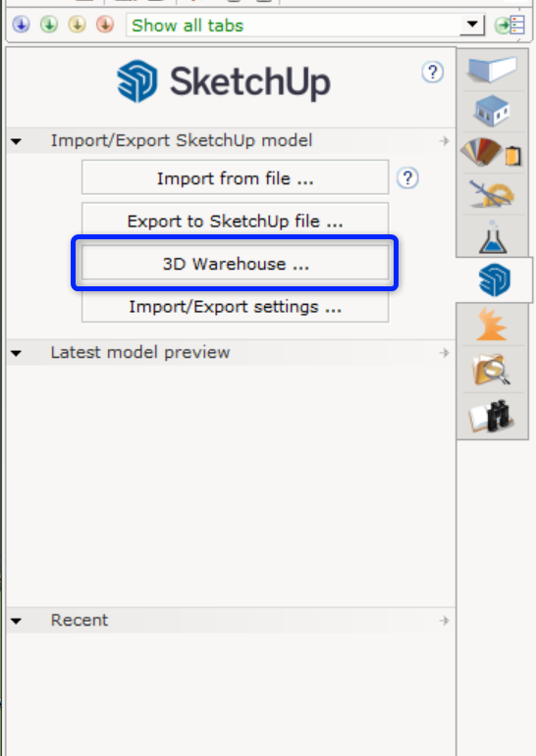
Task: Select the laboratory flask sidebar tab
Action: pyautogui.click(x=493, y=236)
